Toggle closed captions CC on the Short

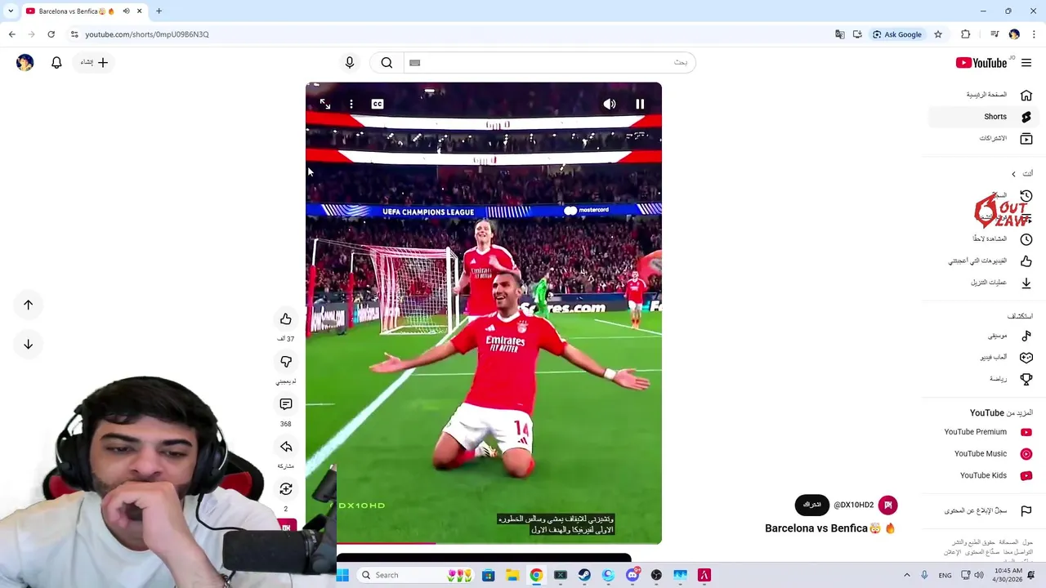pos(378,104)
